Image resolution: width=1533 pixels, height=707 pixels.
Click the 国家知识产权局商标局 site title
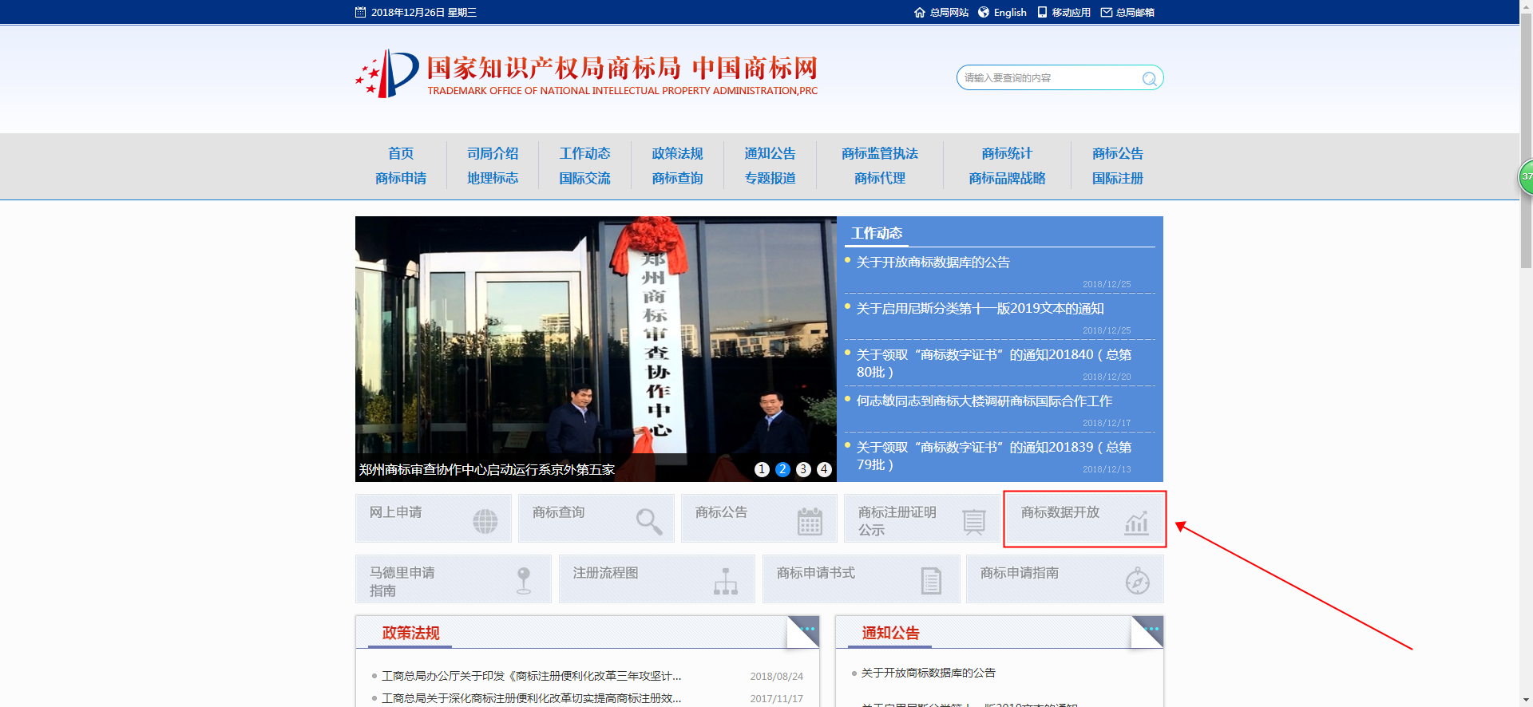[553, 68]
